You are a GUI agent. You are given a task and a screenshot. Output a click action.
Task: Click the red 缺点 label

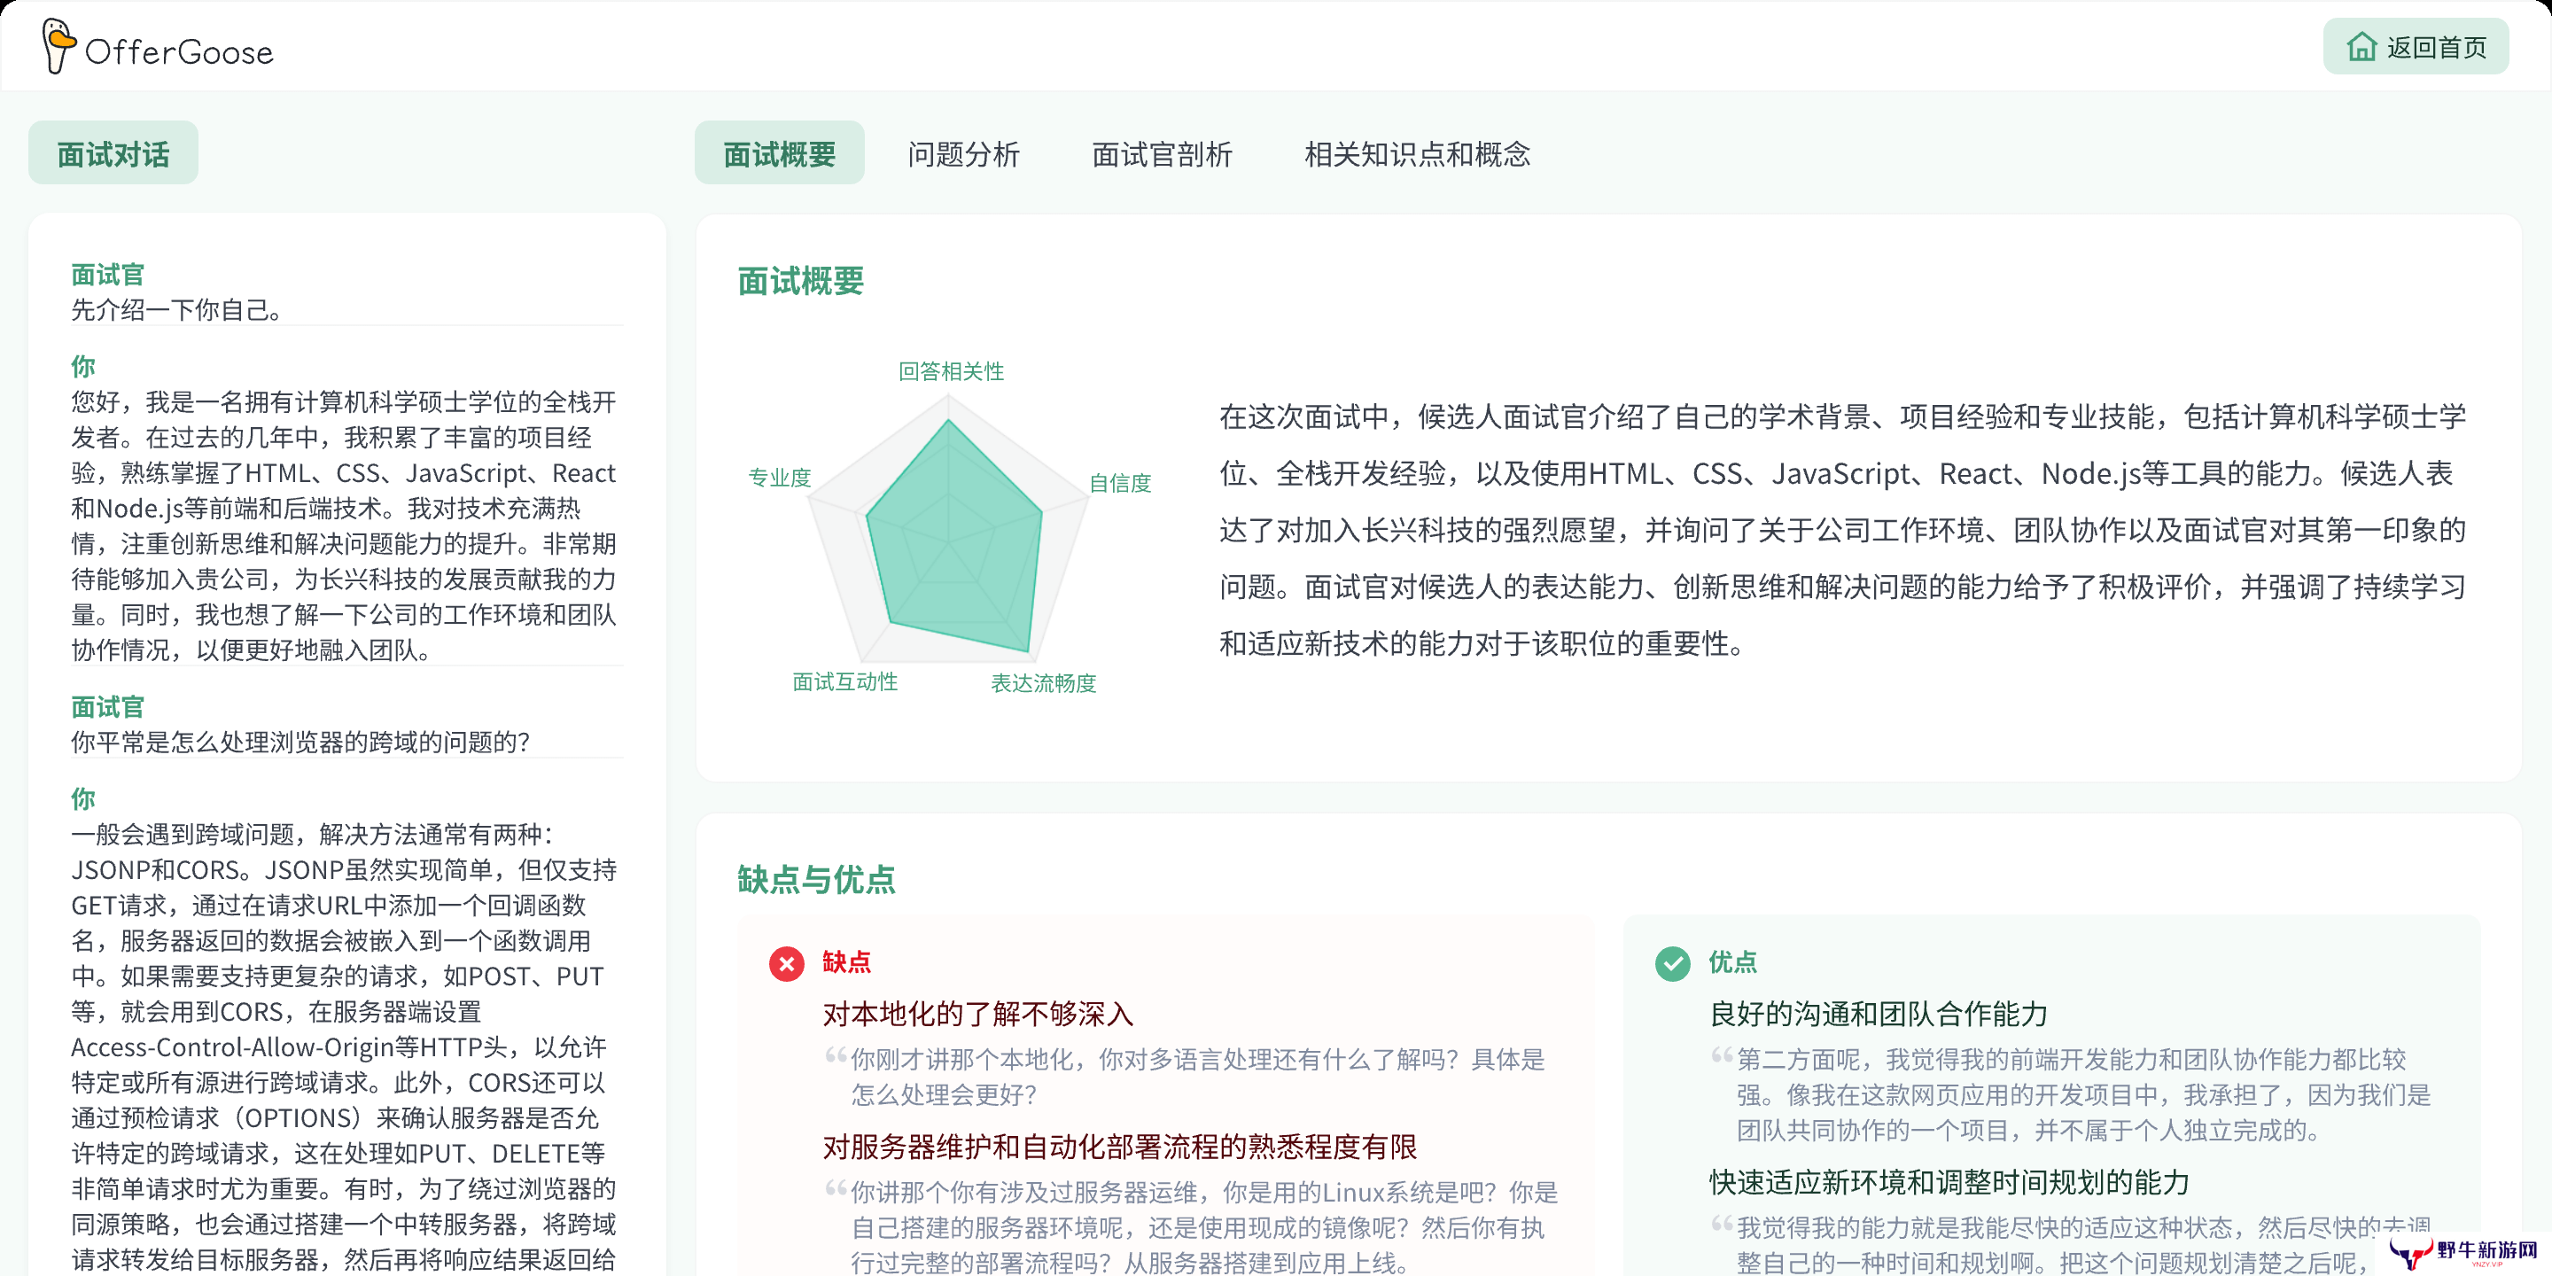click(x=846, y=962)
